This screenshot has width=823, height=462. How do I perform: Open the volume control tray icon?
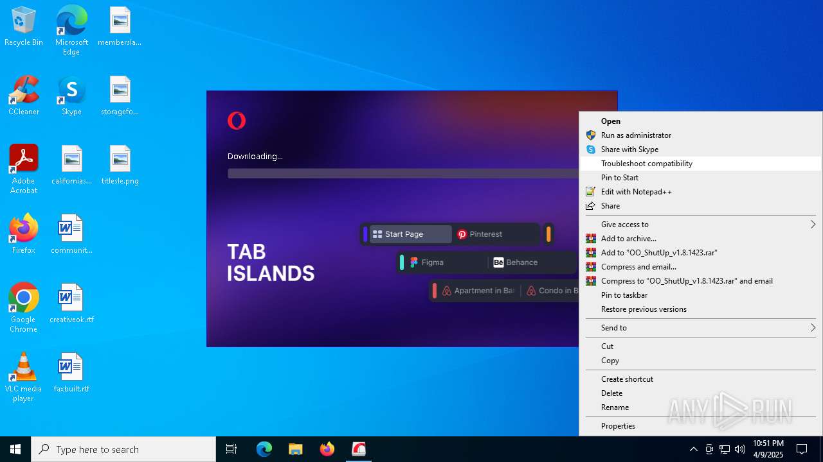[x=740, y=449]
